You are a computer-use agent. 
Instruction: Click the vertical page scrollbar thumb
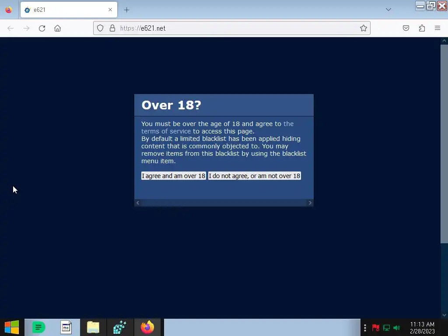point(444,143)
